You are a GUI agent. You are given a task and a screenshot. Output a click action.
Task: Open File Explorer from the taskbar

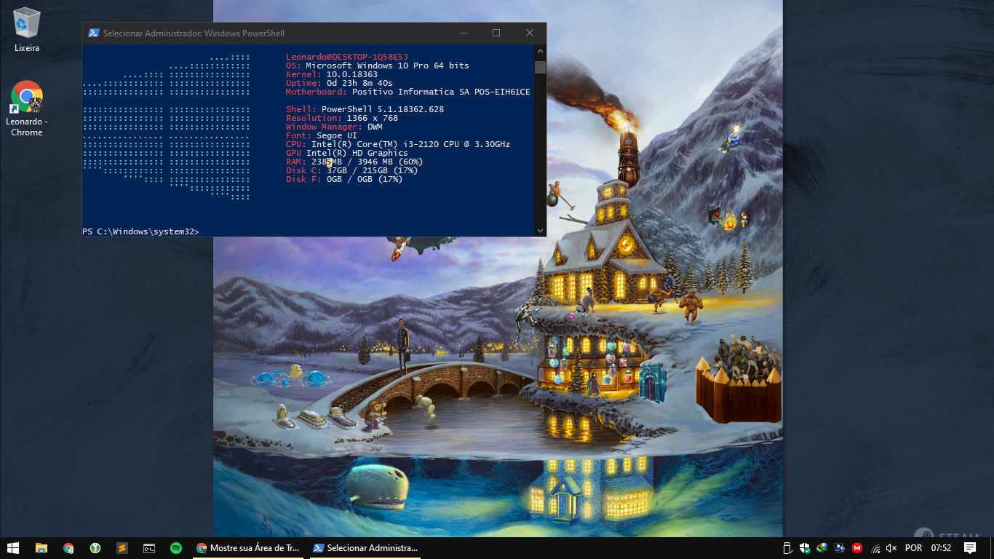[41, 548]
